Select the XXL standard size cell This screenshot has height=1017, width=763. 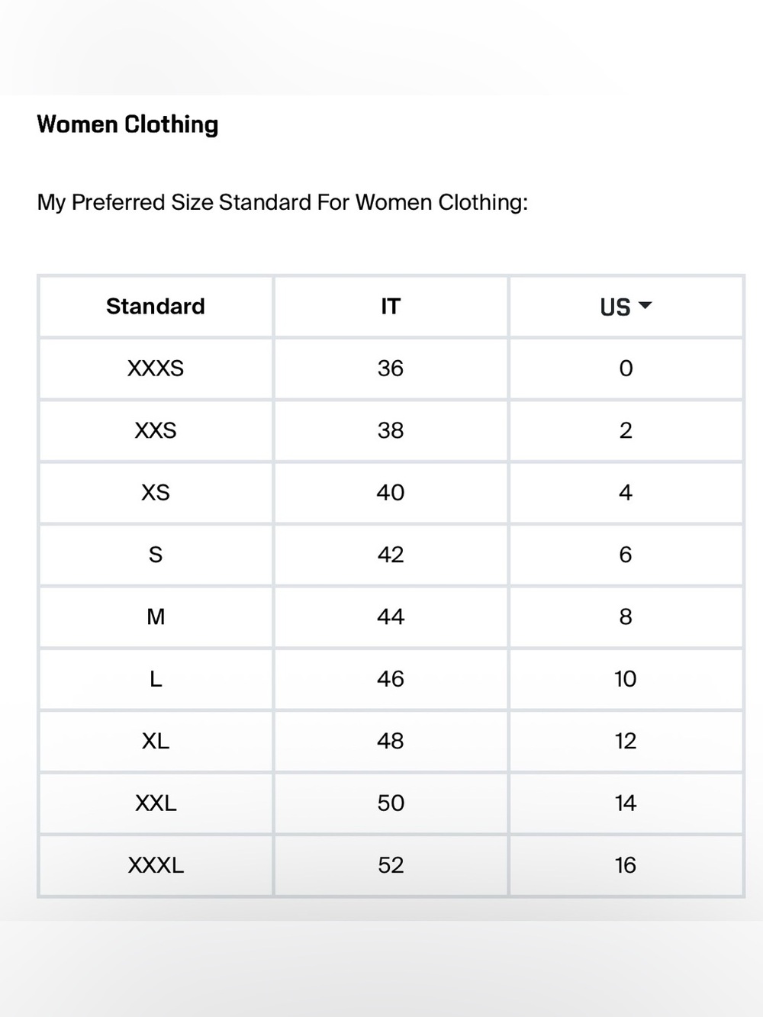coord(156,803)
